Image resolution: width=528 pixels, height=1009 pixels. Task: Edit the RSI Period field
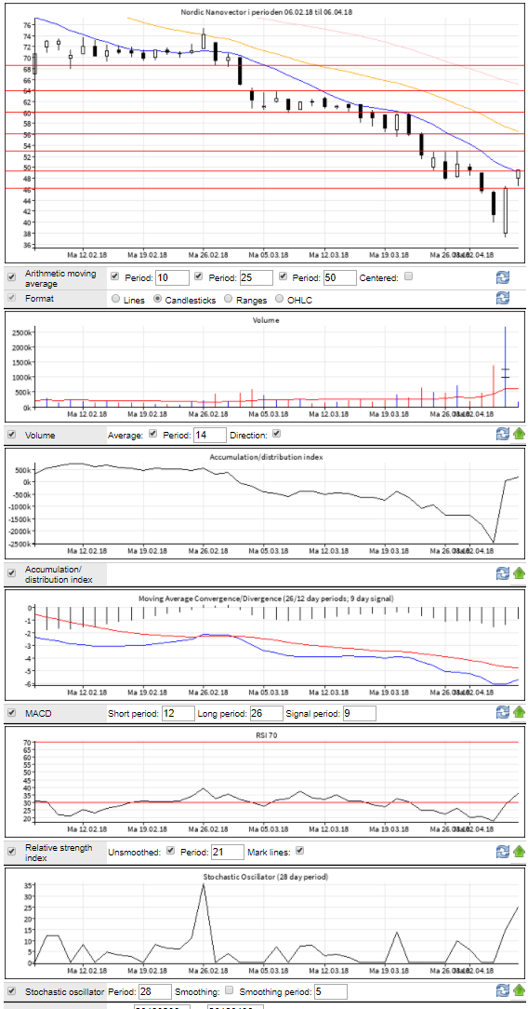tap(228, 852)
